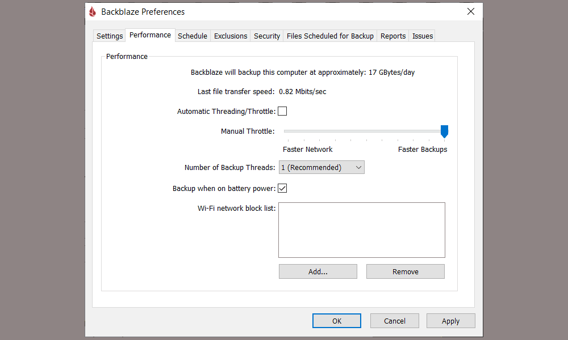Click the Backblaze flame icon in title bar

pos(93,11)
